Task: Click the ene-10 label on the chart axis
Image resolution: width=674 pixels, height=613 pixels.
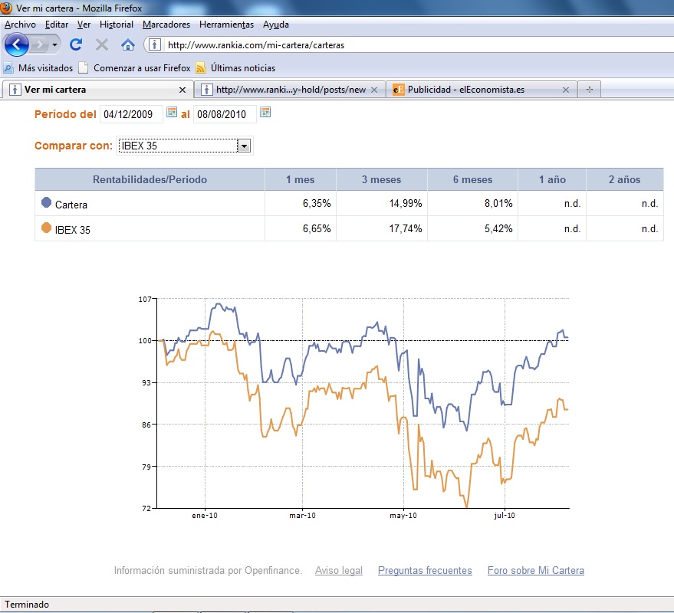Action: pos(205,516)
